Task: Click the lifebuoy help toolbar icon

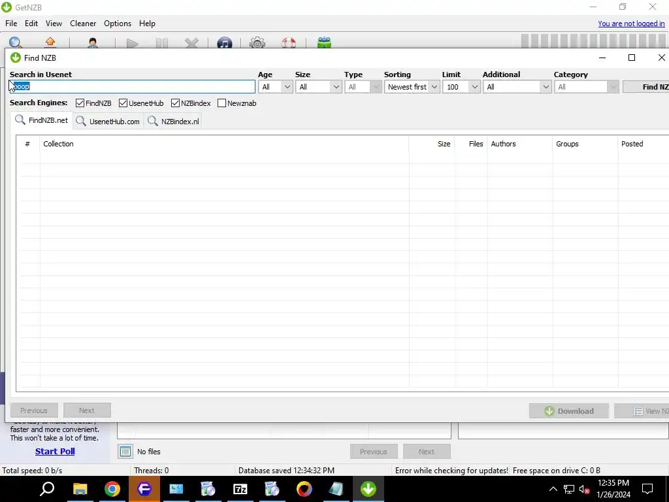Action: point(289,42)
